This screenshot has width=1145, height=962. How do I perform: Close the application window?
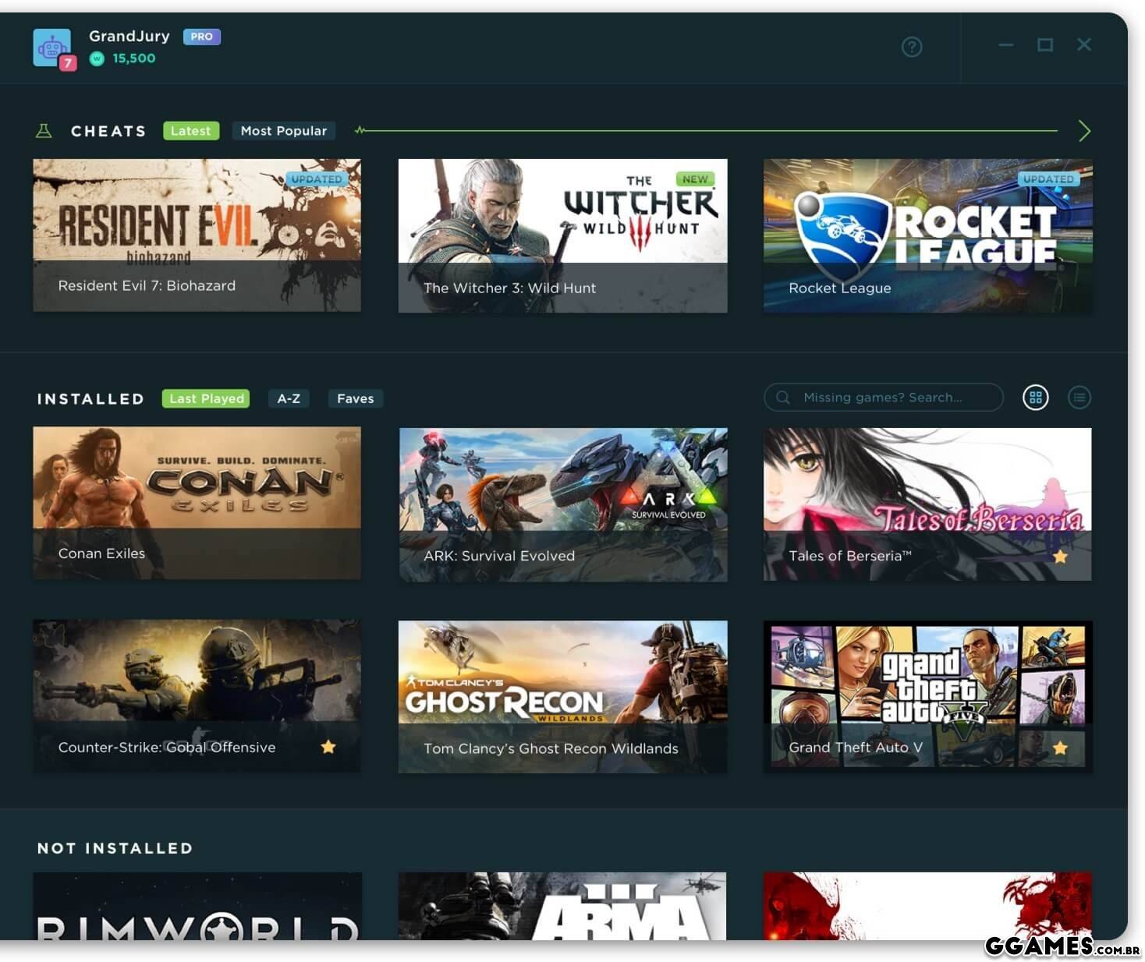point(1084,44)
